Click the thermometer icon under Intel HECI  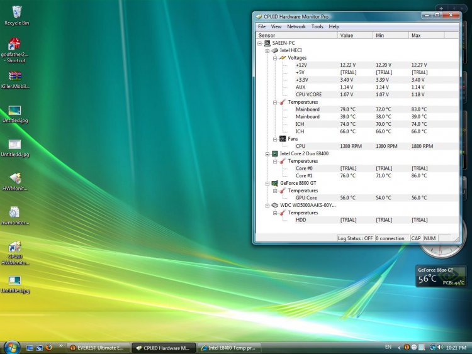coord(283,102)
